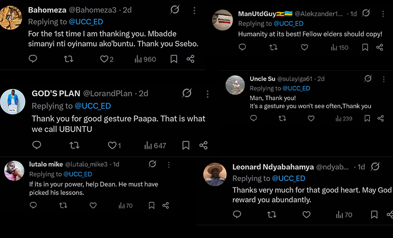Share lutalo mike's tweet
The width and height of the screenshot is (393, 238).
(x=165, y=205)
